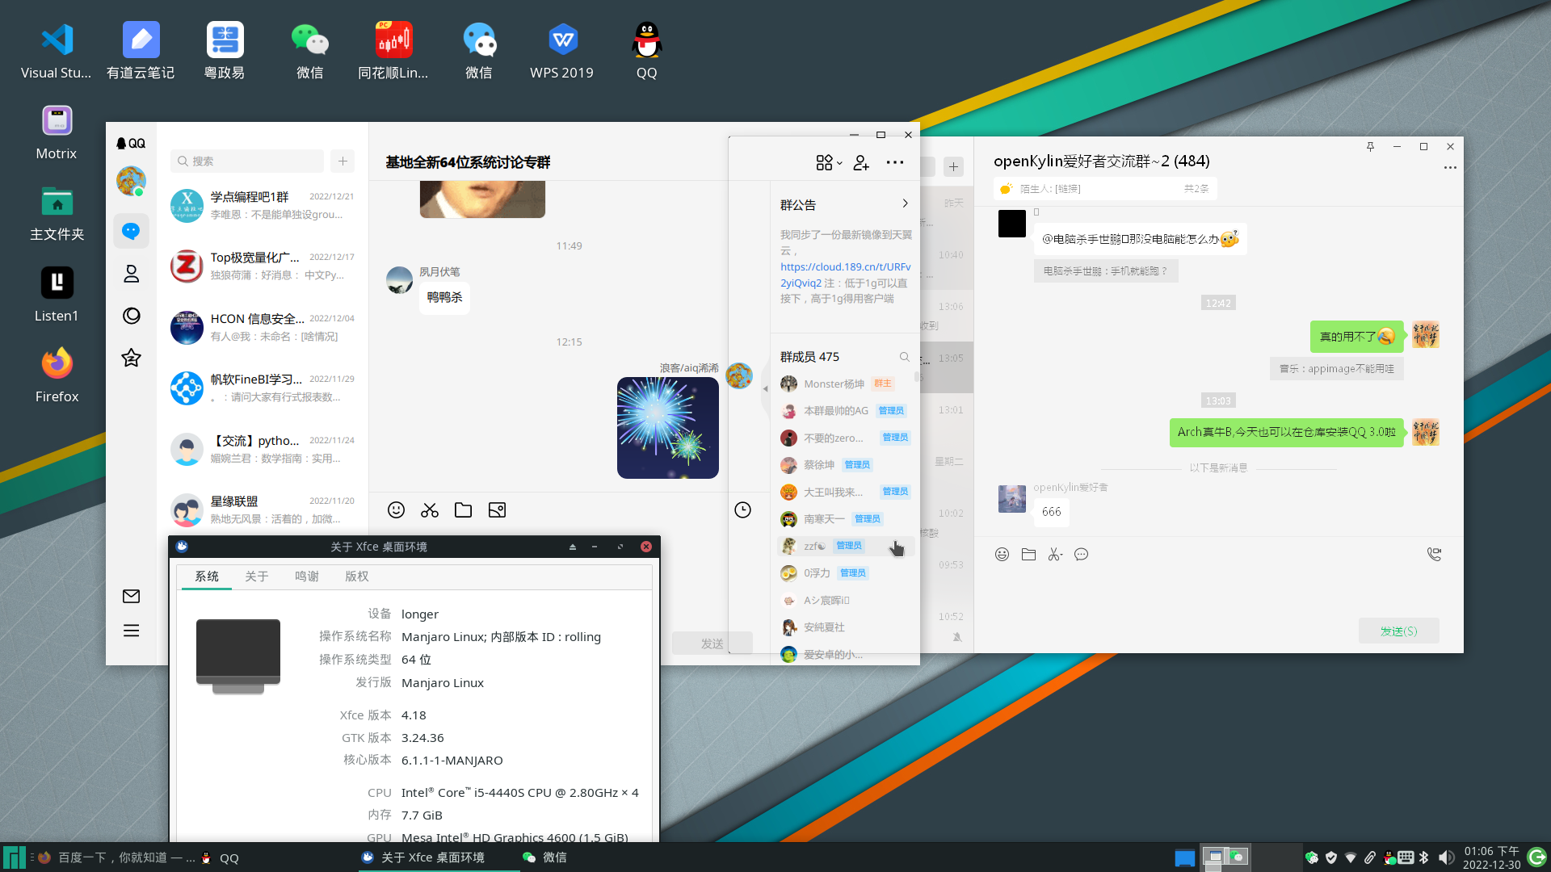This screenshot has height=872, width=1551.
Task: Open the mail envelope icon in QQ sidebar
Action: (x=131, y=596)
